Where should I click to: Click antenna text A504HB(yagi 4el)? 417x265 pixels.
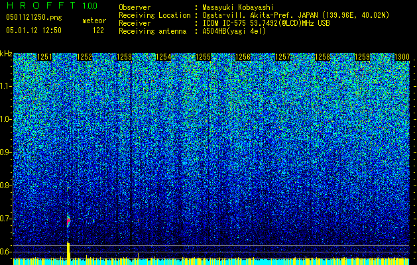pyautogui.click(x=234, y=31)
